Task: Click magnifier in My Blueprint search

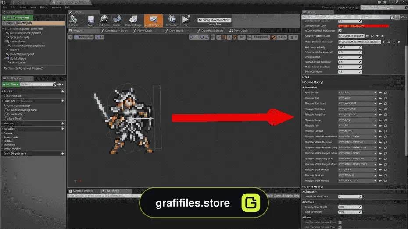Action: point(54,85)
